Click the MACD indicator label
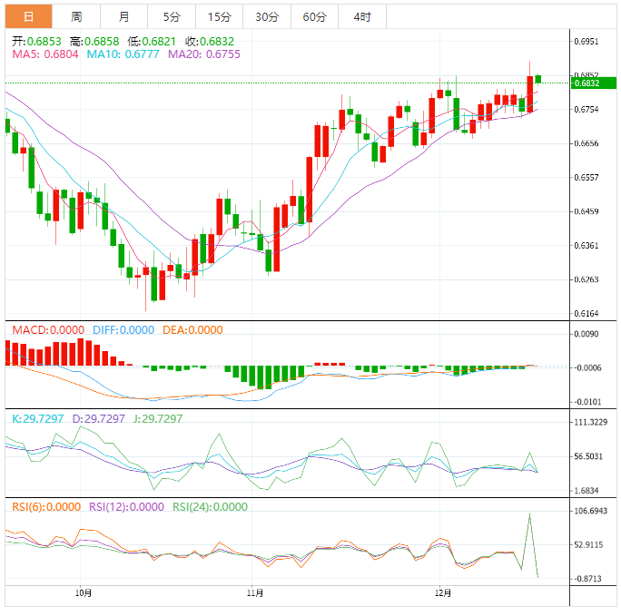This screenshot has width=621, height=616. (x=47, y=330)
